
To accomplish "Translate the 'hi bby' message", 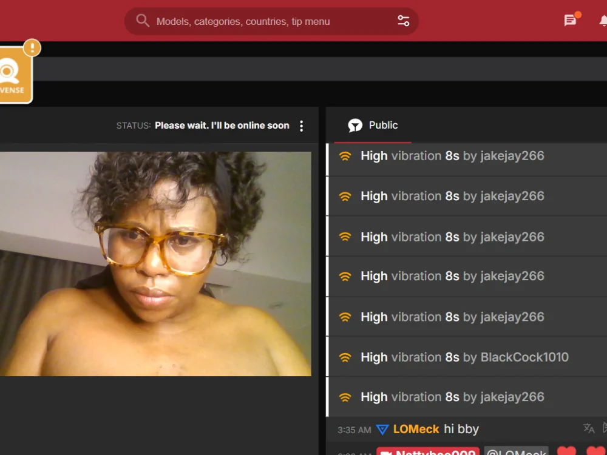I will click(588, 428).
